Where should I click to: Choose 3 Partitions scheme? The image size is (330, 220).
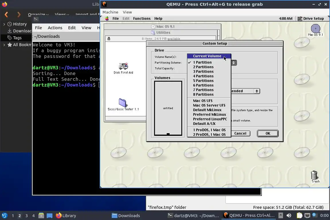(x=209, y=72)
